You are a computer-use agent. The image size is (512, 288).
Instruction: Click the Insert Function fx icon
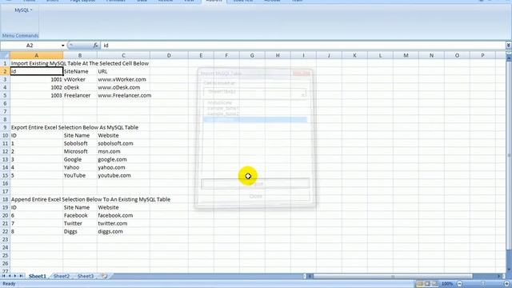pos(95,46)
